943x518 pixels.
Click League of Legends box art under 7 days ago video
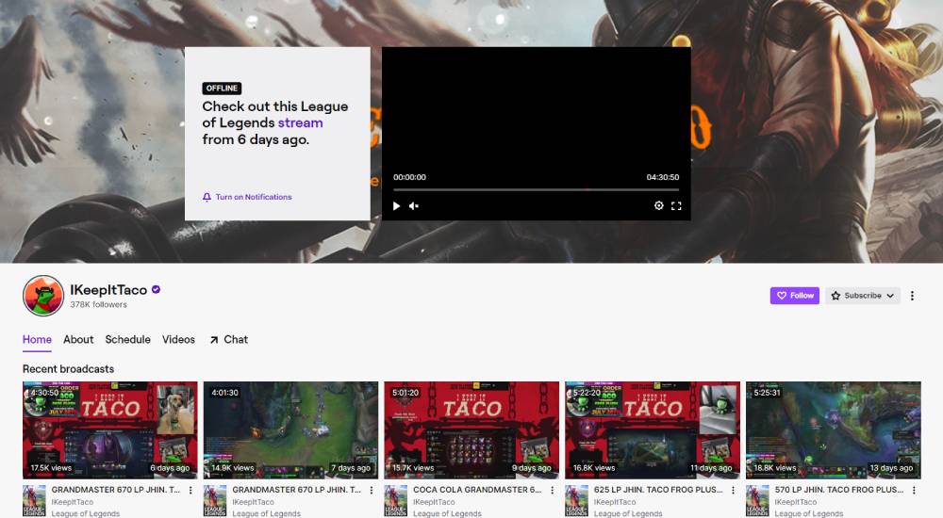coord(215,501)
